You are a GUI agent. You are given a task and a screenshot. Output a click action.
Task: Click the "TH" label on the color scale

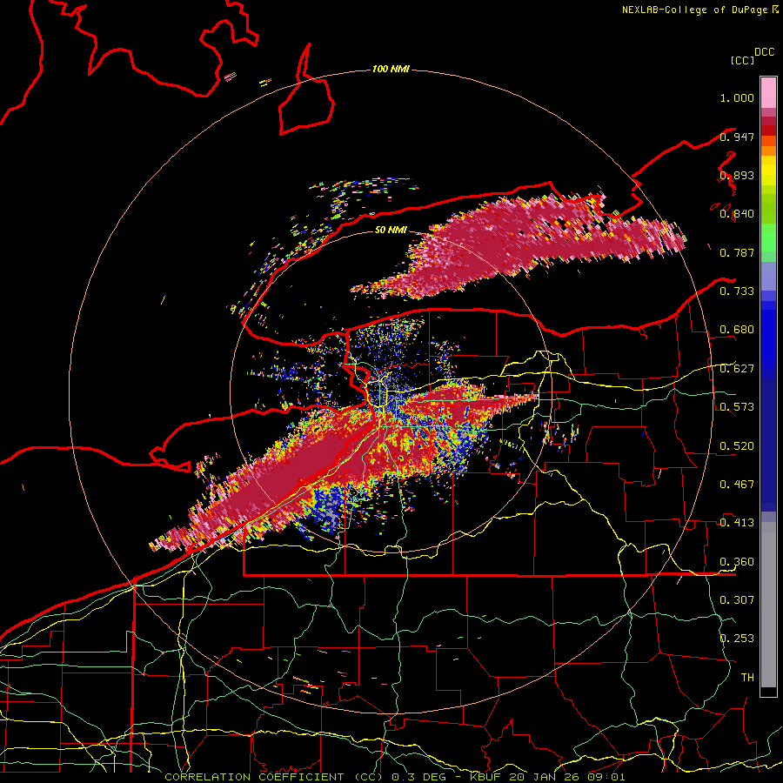point(747,677)
